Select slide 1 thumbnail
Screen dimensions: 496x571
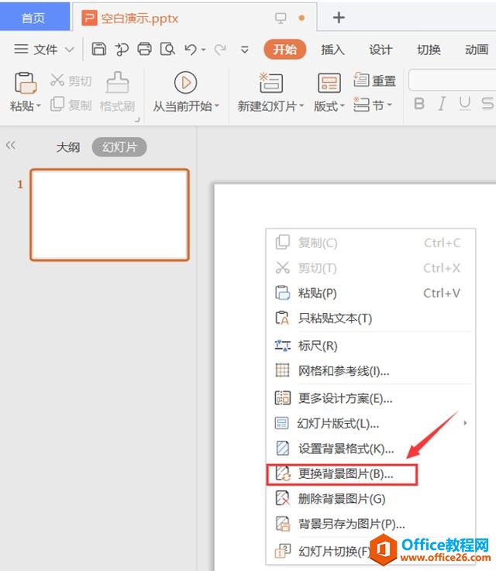109,215
